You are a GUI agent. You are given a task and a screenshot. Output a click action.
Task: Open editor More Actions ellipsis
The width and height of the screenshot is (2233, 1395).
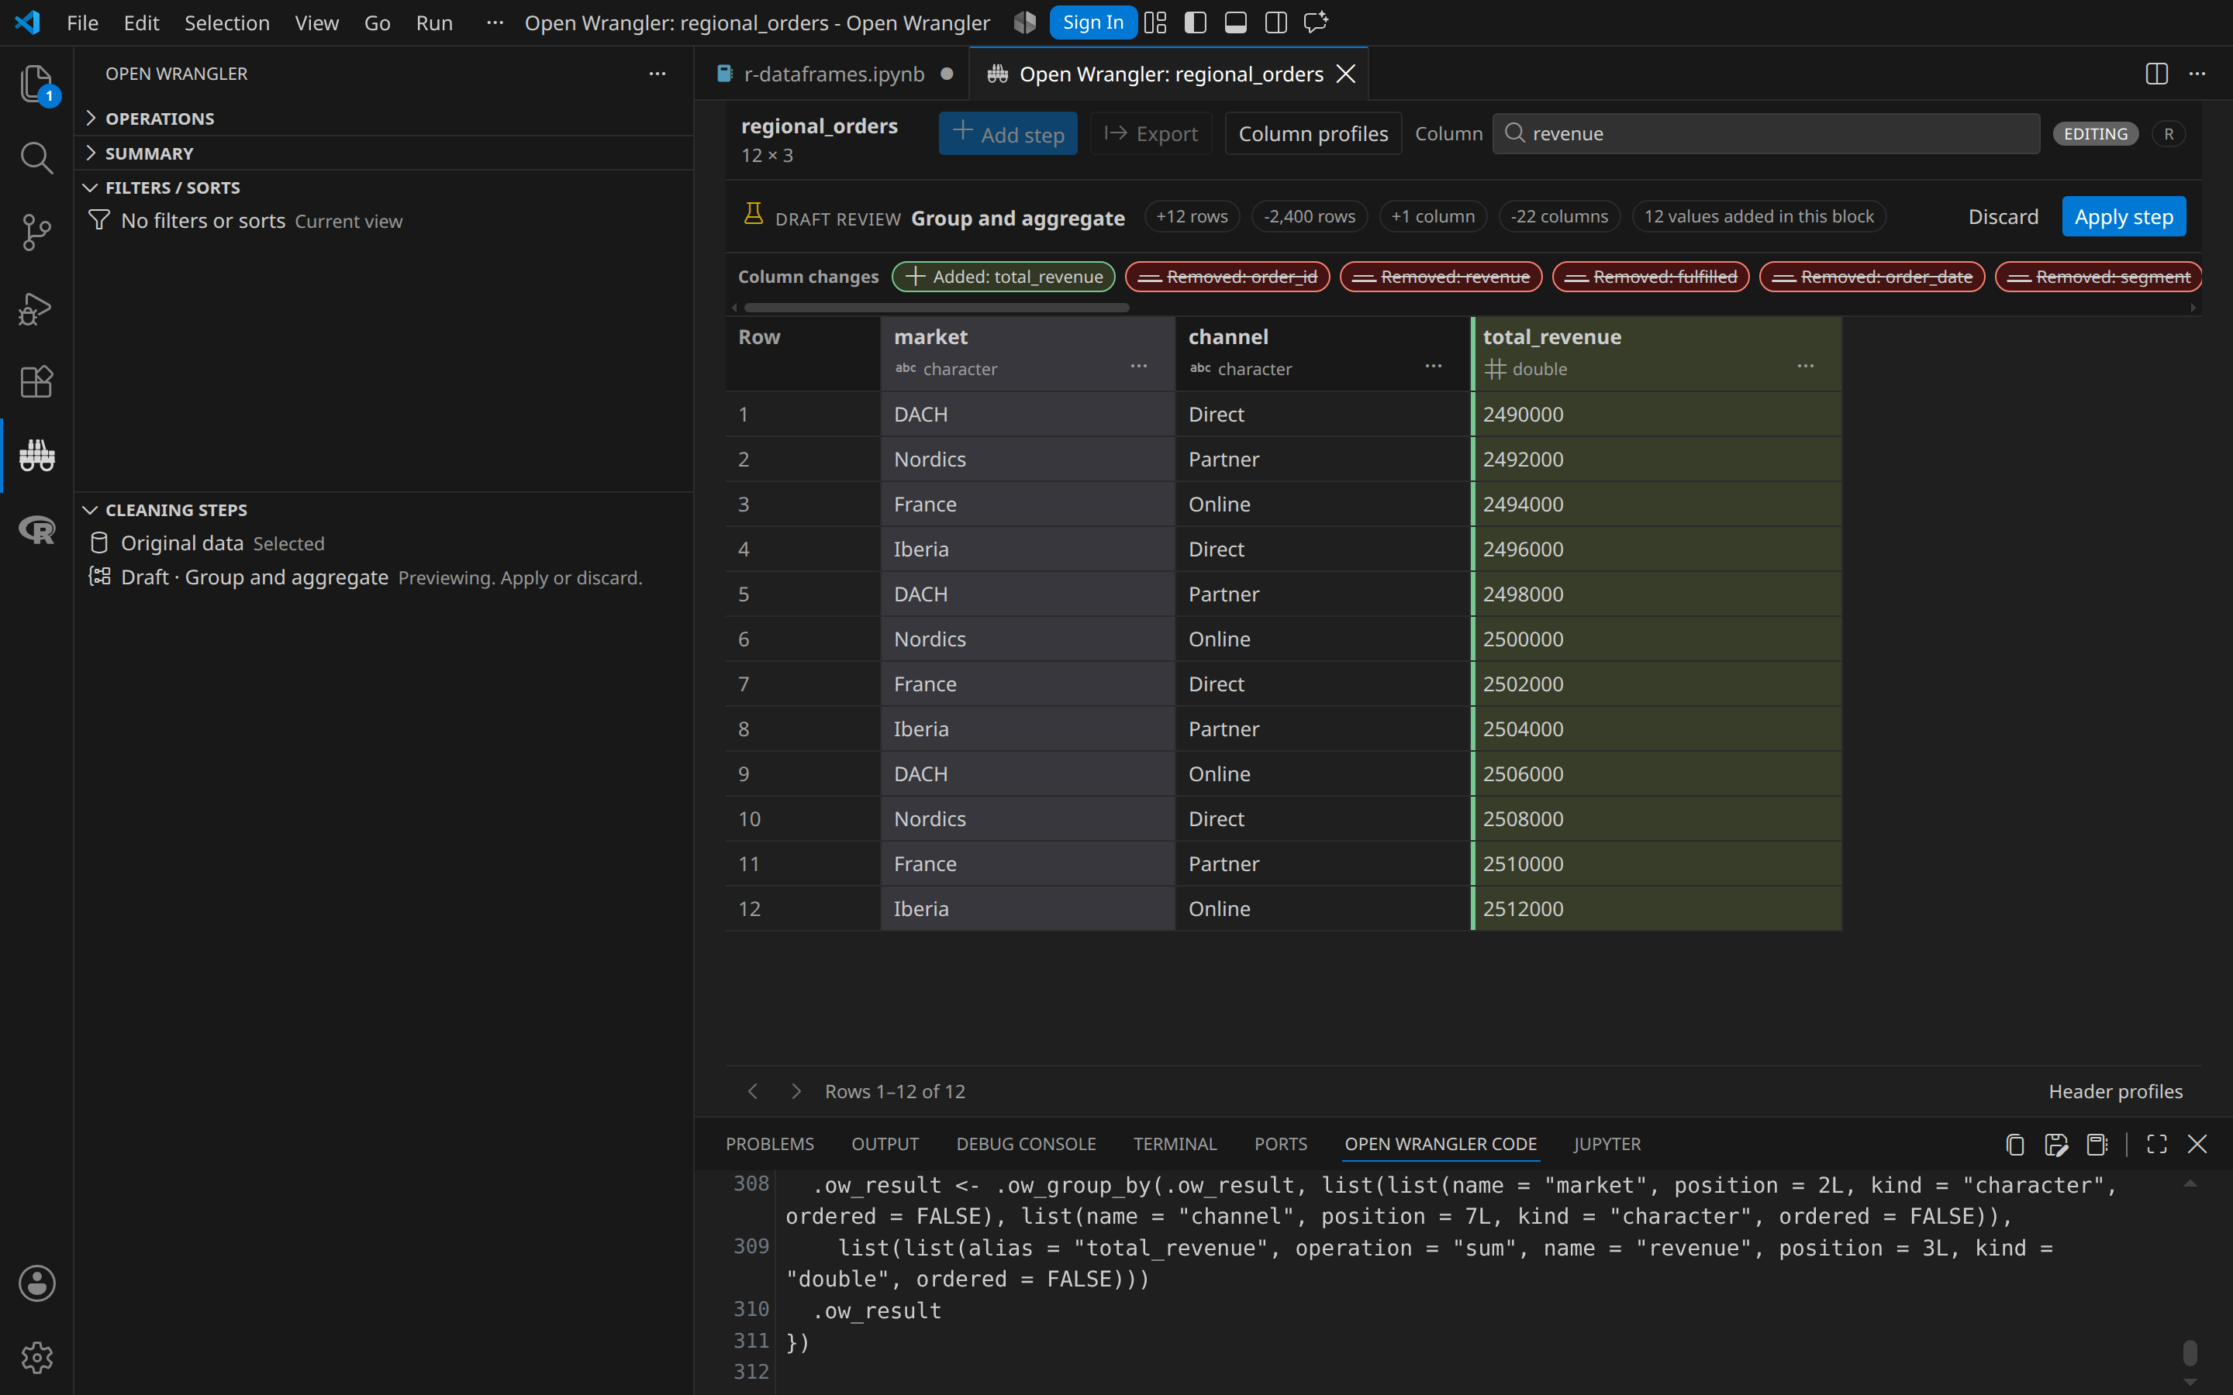pos(2197,74)
